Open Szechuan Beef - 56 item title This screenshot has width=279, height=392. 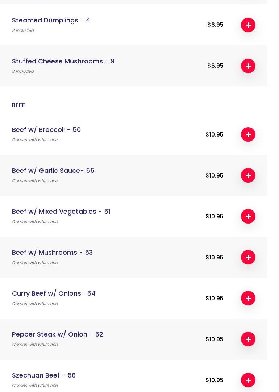tap(44, 375)
